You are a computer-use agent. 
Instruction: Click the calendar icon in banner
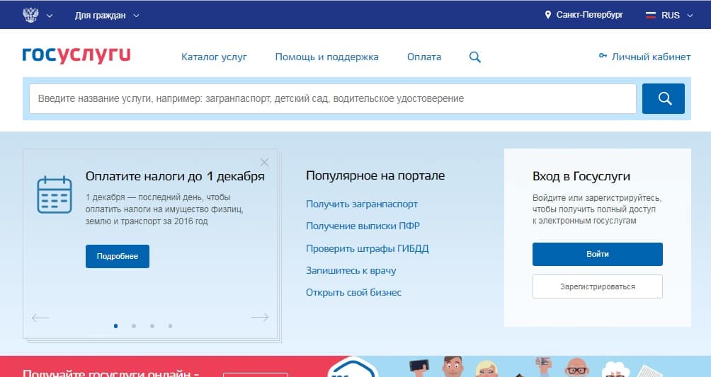(x=55, y=195)
